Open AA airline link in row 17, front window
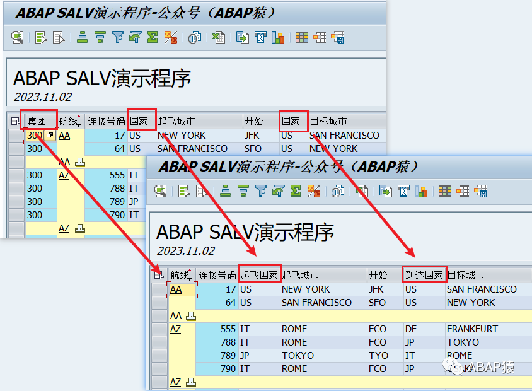 (176, 289)
